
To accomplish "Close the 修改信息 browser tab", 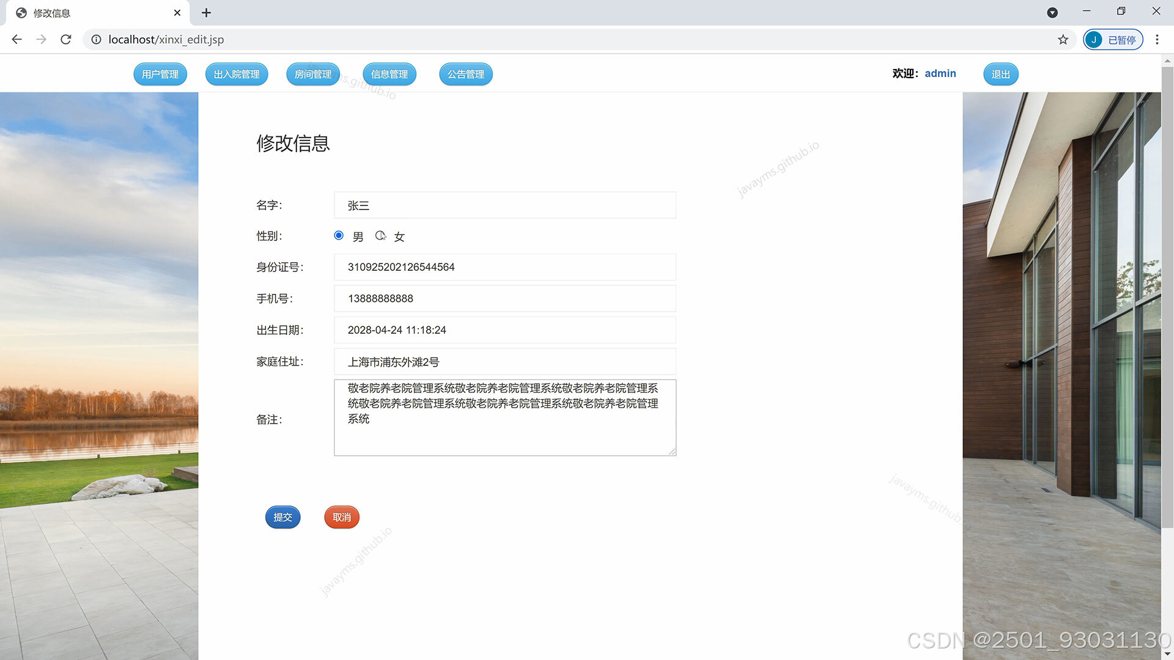I will 177,13.
